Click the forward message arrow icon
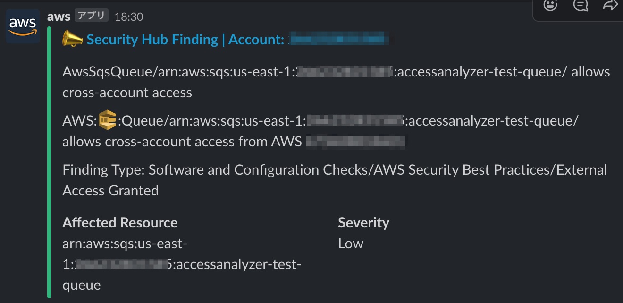This screenshot has width=623, height=303. pos(610,5)
